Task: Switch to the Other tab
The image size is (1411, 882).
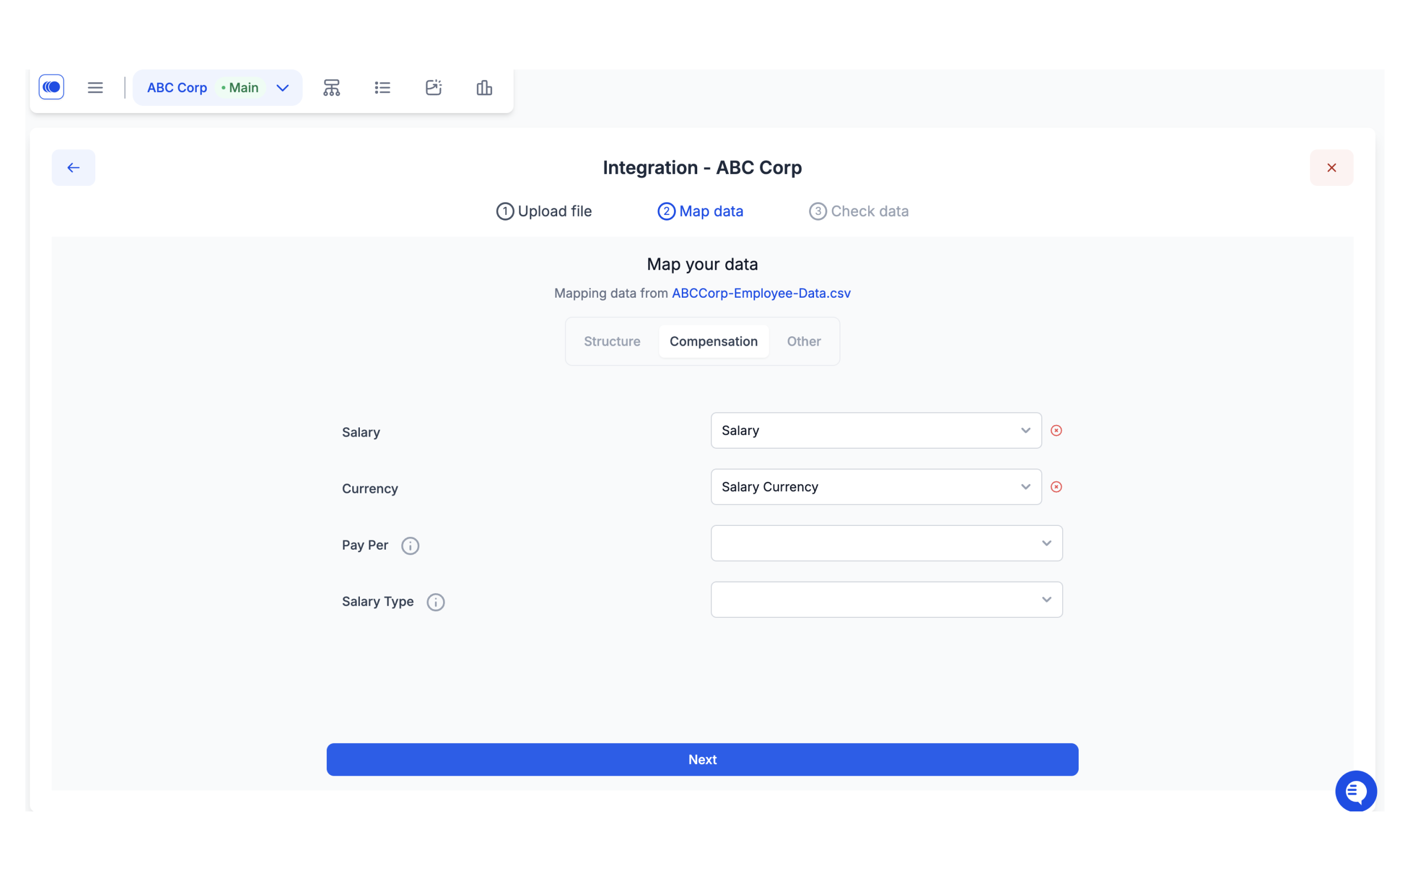Action: (804, 341)
